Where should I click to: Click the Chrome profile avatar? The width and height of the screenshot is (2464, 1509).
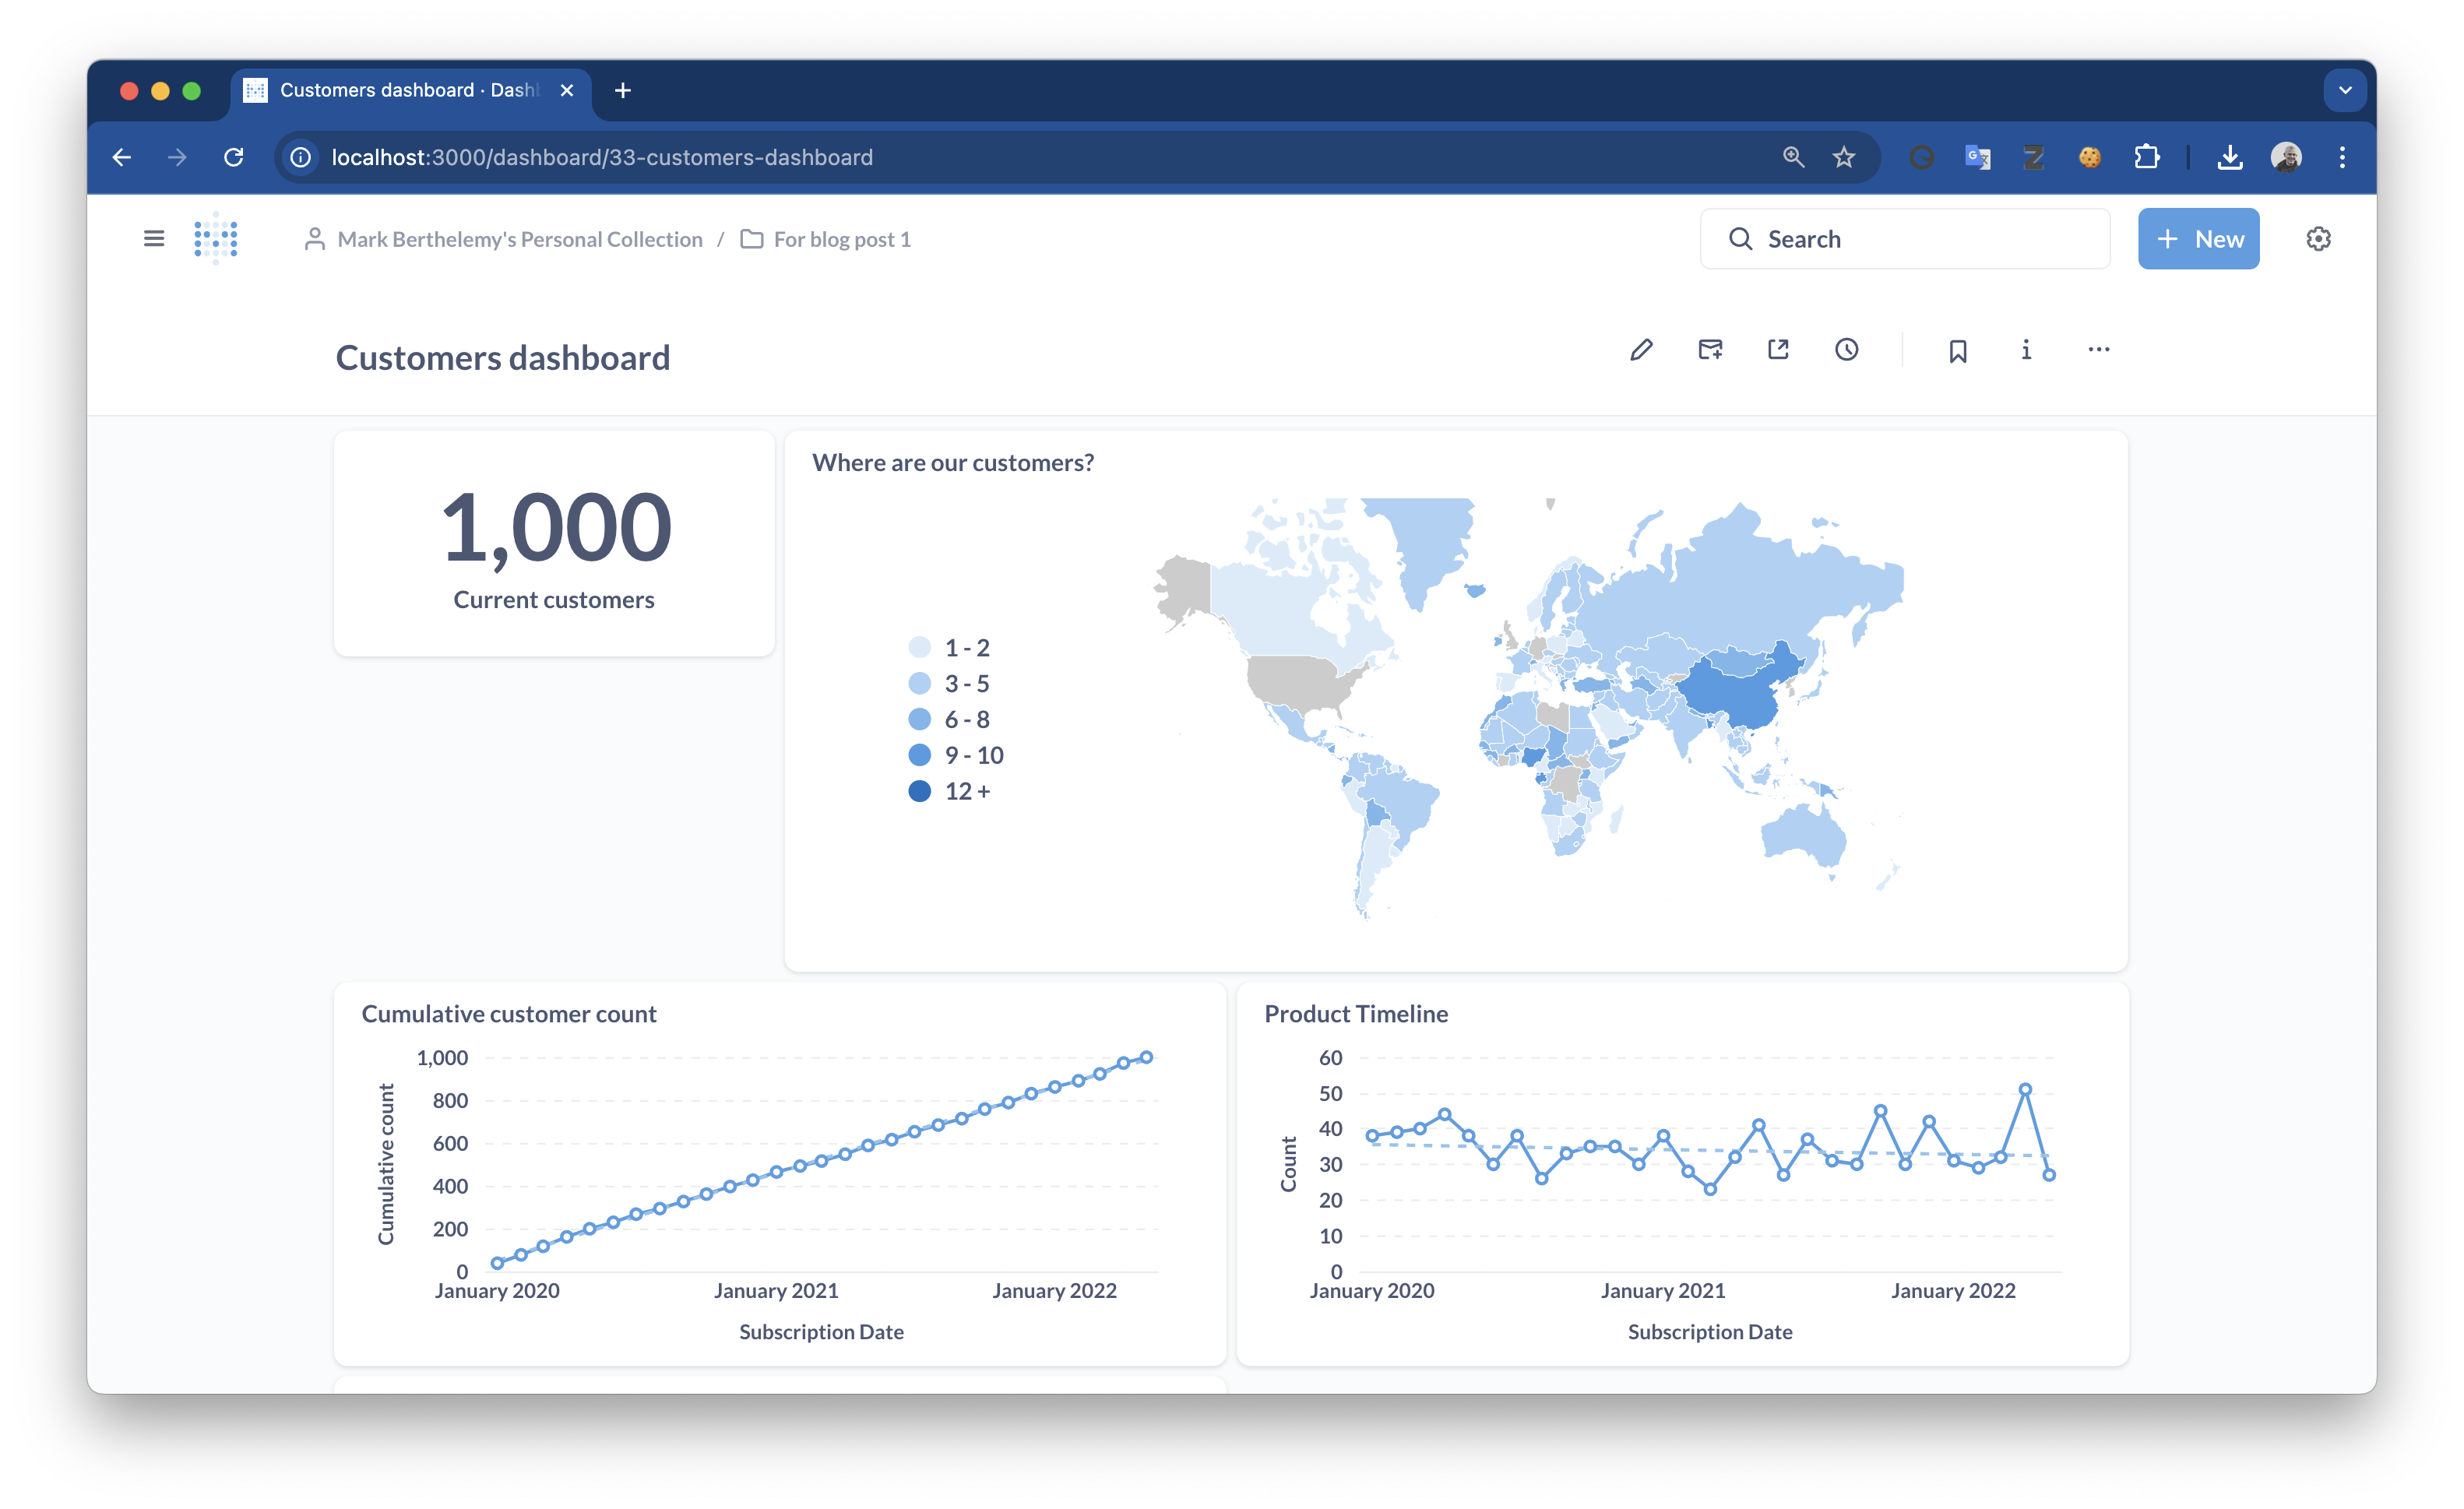[2286, 157]
